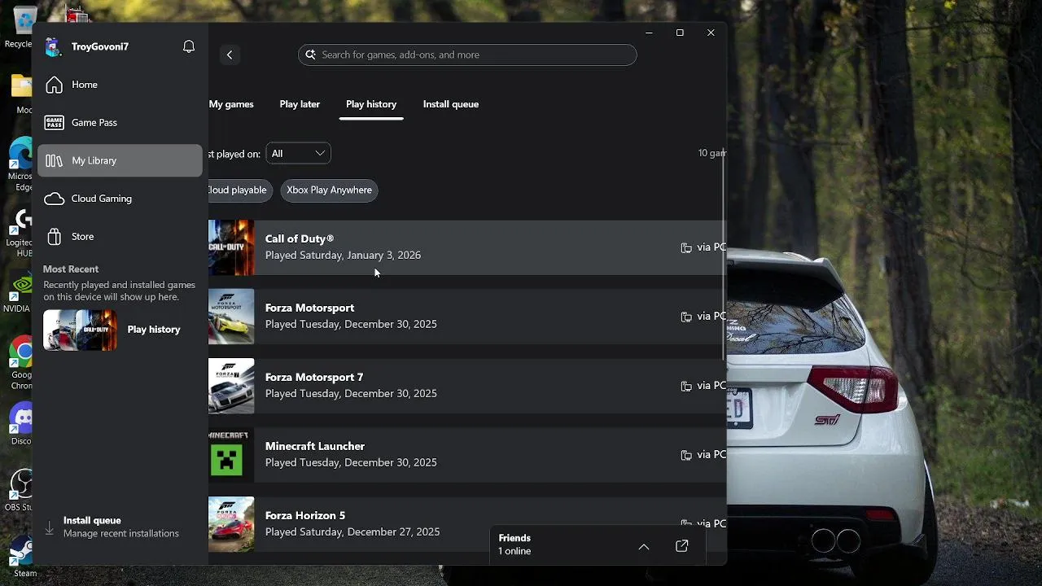Click the via PC icon on Forza Motorsport 7 row

coord(686,386)
